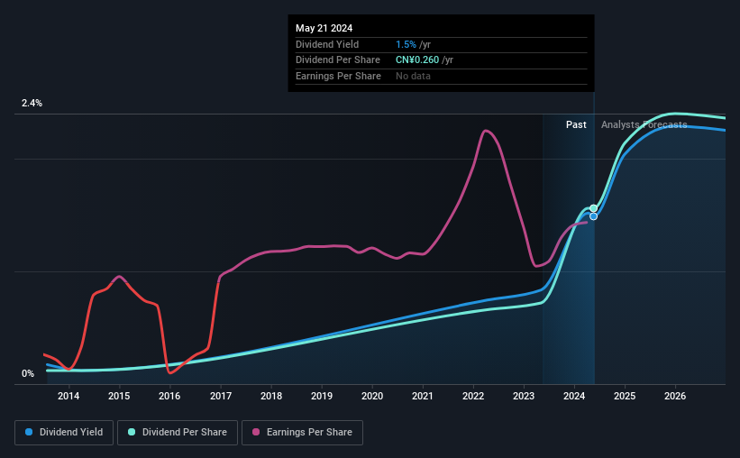Click the red earnings peak near 2015
The height and width of the screenshot is (458, 740).
tap(119, 277)
